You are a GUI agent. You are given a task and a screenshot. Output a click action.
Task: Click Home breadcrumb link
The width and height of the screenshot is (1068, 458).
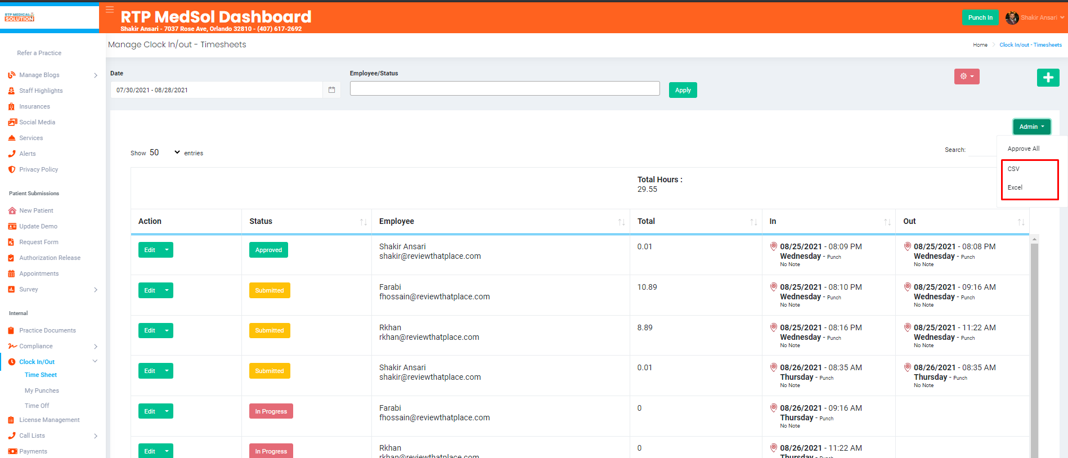pyautogui.click(x=980, y=45)
